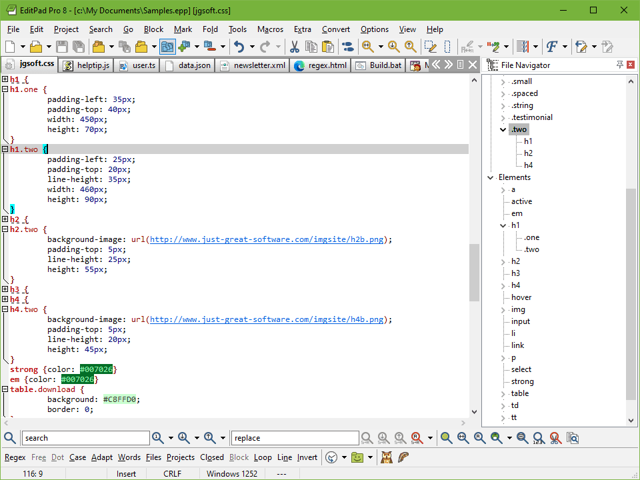Collapse the h1.two code fold
Viewport: 640px width, 480px height.
pyautogui.click(x=5, y=149)
